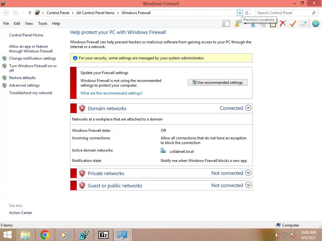Go up one level with Up arrow
The width and height of the screenshot is (322, 241).
point(30,13)
